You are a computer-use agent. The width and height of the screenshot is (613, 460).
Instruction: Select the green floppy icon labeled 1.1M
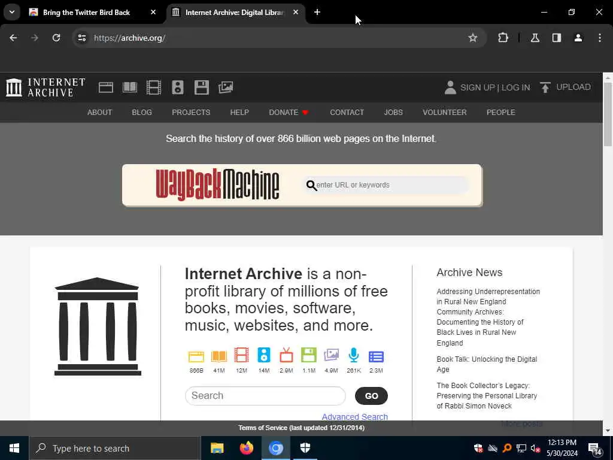tap(309, 355)
